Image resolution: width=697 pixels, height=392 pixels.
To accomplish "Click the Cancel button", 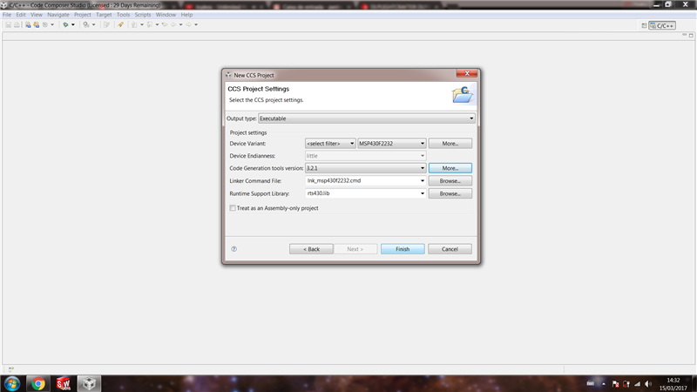I will coord(450,249).
